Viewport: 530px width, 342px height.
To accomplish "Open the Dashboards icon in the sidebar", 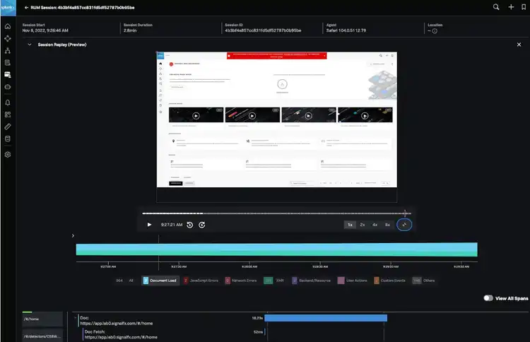I will tap(8, 114).
